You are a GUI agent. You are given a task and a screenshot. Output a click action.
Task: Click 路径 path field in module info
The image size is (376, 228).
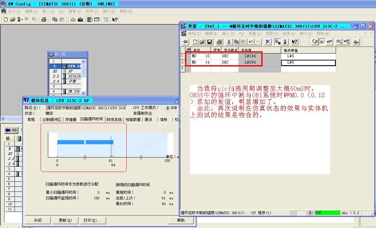pyautogui.click(x=87, y=108)
